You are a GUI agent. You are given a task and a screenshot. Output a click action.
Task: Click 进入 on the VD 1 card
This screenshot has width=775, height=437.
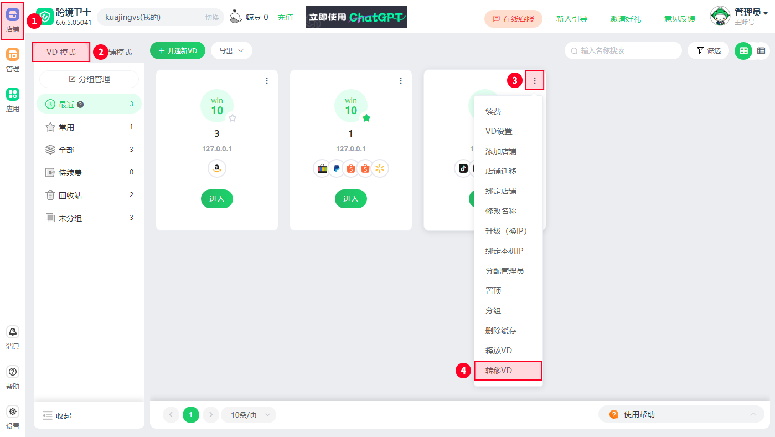coord(351,199)
